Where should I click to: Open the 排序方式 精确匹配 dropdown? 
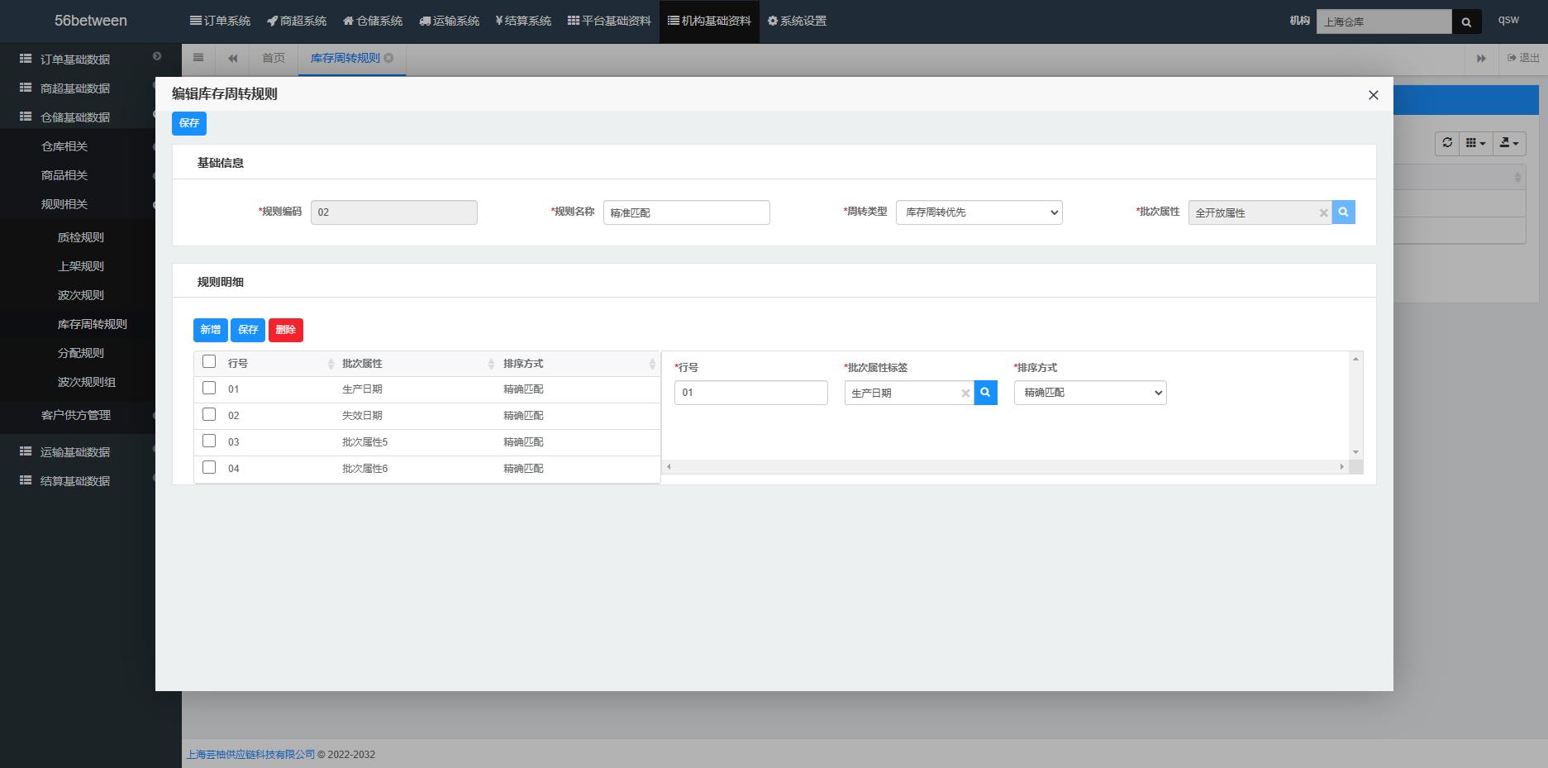1090,393
